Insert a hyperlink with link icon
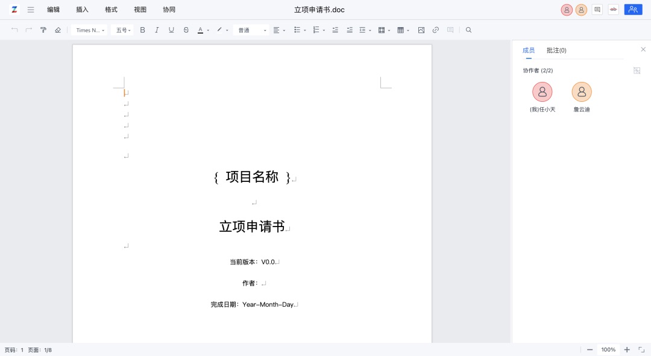 pyautogui.click(x=436, y=30)
